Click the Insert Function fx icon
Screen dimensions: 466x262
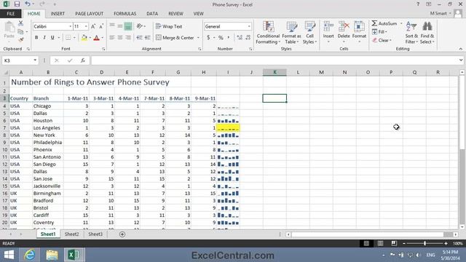pyautogui.click(x=82, y=60)
